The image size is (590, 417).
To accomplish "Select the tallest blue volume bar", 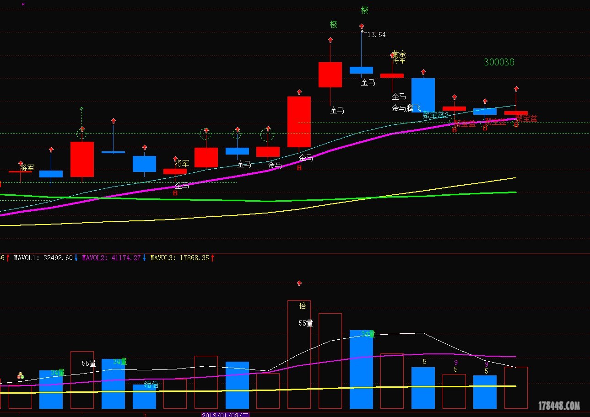I will [x=361, y=369].
